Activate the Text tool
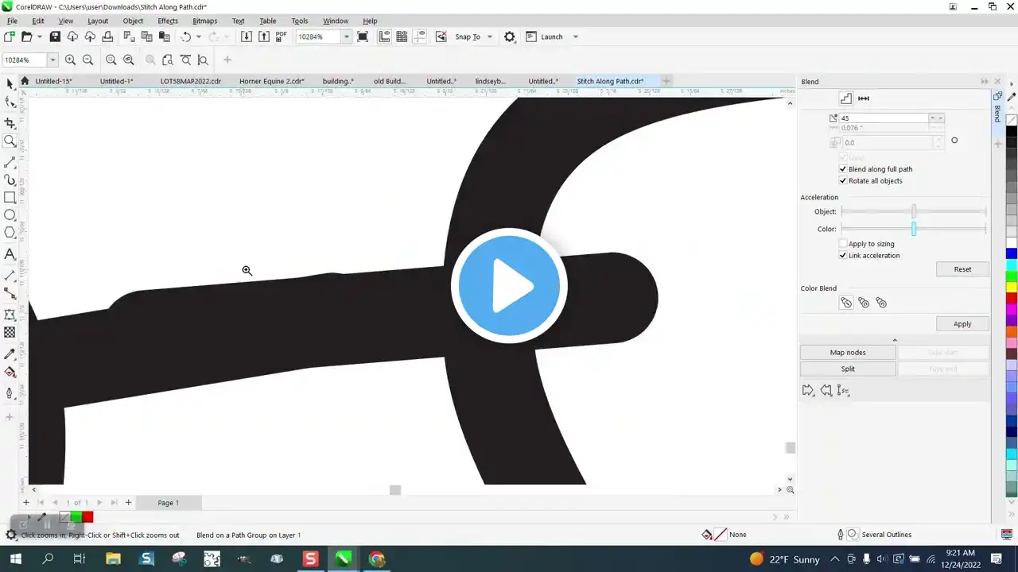 pos(10,254)
